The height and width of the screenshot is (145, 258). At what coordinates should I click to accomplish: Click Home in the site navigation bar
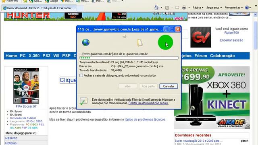11,56
